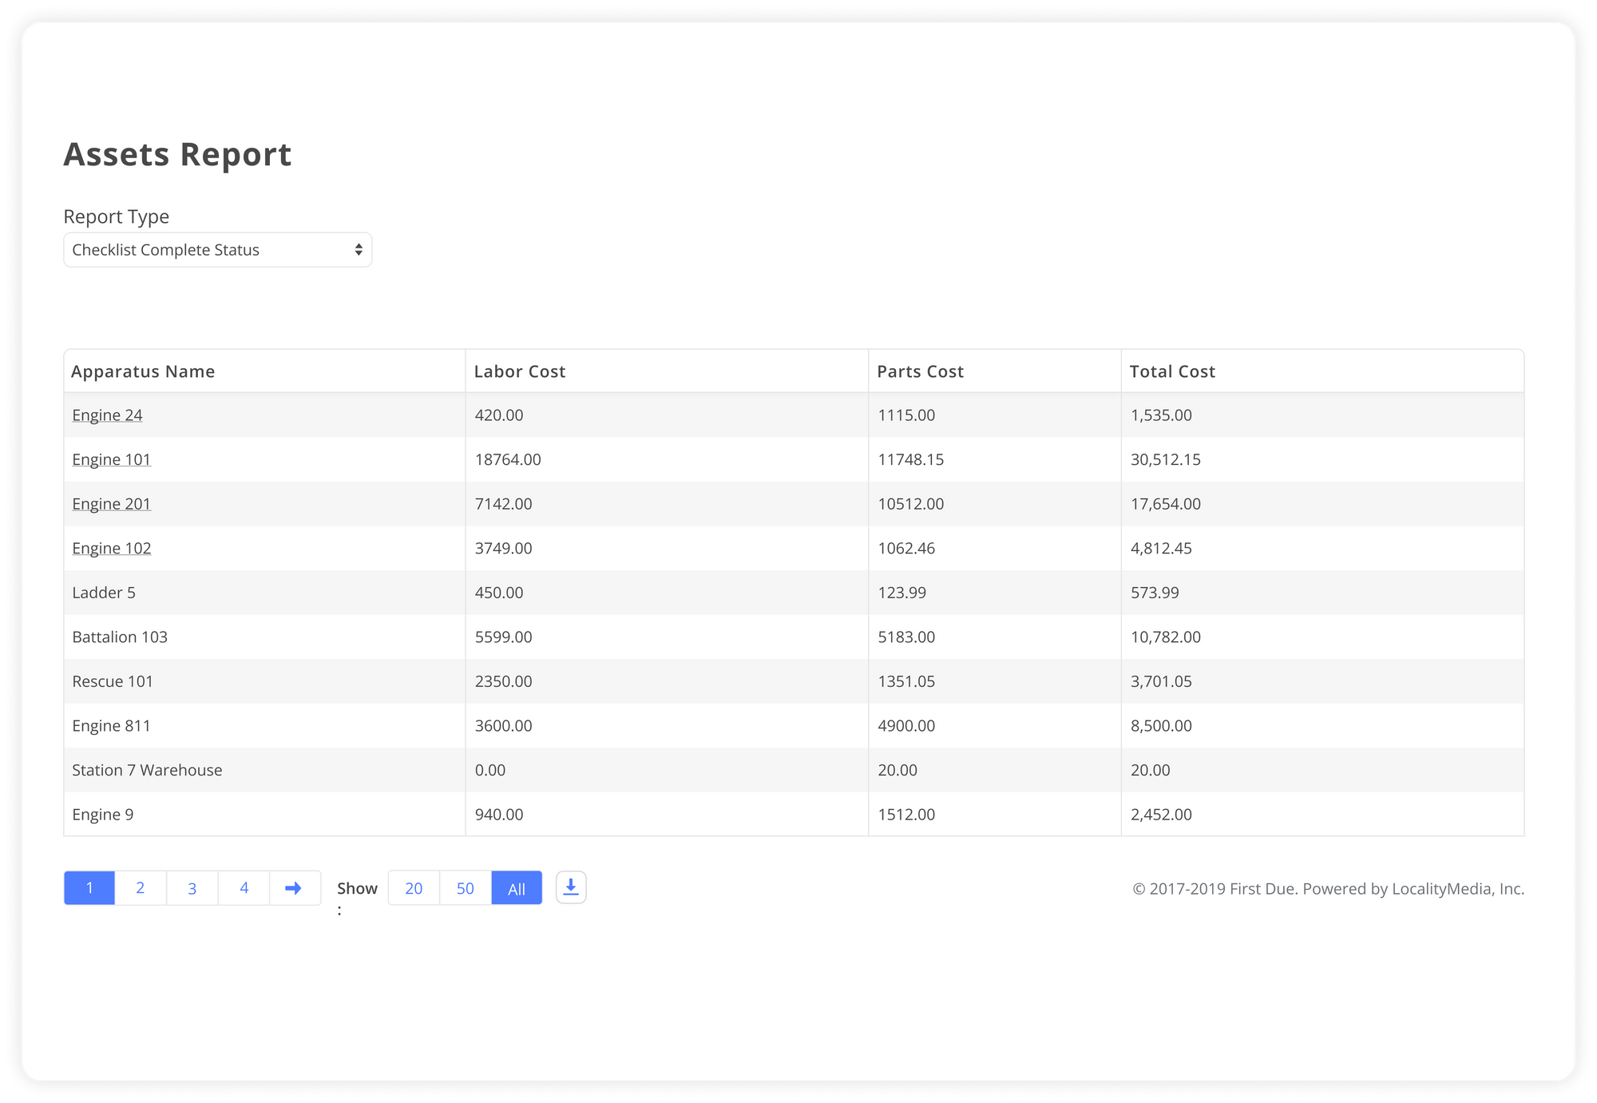Click the download report icon
The height and width of the screenshot is (1103, 1597).
(x=570, y=887)
